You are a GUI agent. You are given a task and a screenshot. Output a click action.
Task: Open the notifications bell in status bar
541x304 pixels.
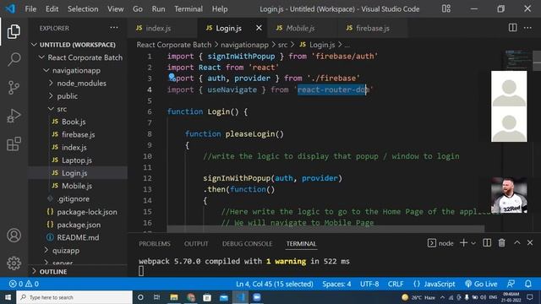pyautogui.click(x=527, y=284)
